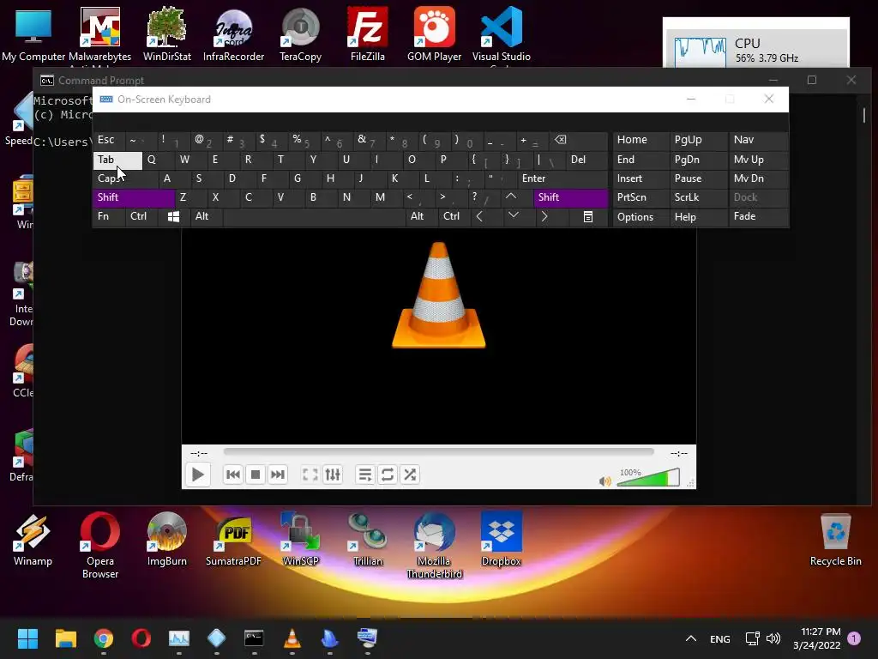Screen dimensions: 878x659
Task: Toggle left Alt key on keyboard
Action: click(x=206, y=216)
